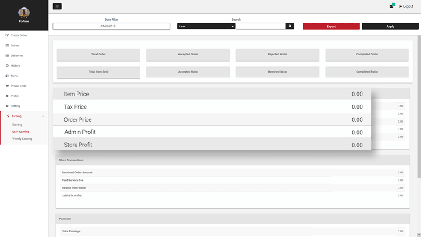Viewport: 421px width, 237px height.
Task: Click the Store Profit row
Action: pyautogui.click(x=212, y=145)
